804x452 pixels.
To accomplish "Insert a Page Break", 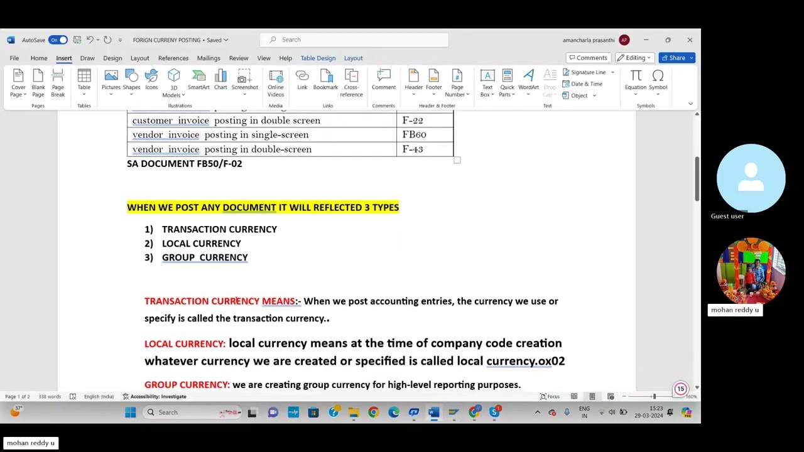I will [58, 83].
